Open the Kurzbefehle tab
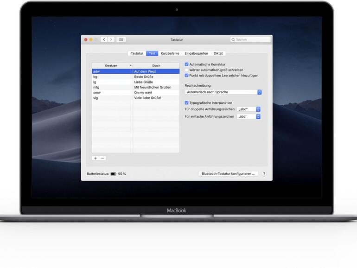 click(x=170, y=53)
